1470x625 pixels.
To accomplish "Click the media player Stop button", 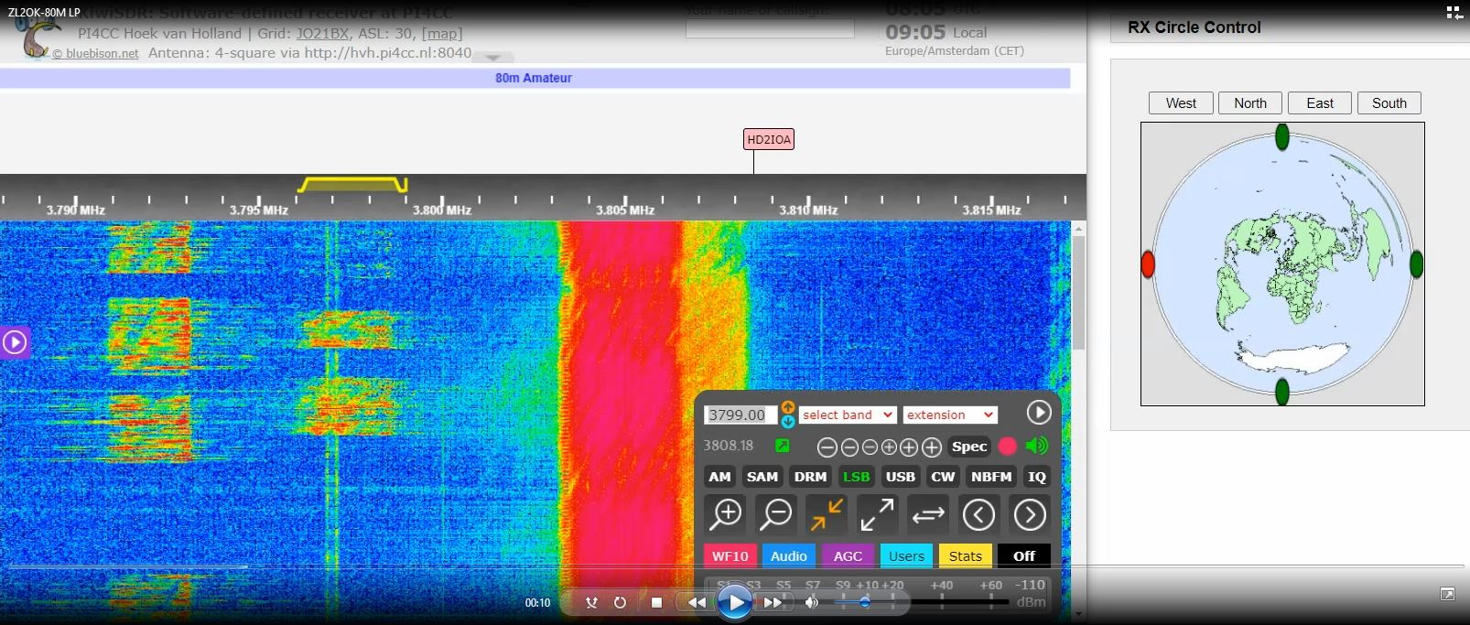I will tap(656, 602).
